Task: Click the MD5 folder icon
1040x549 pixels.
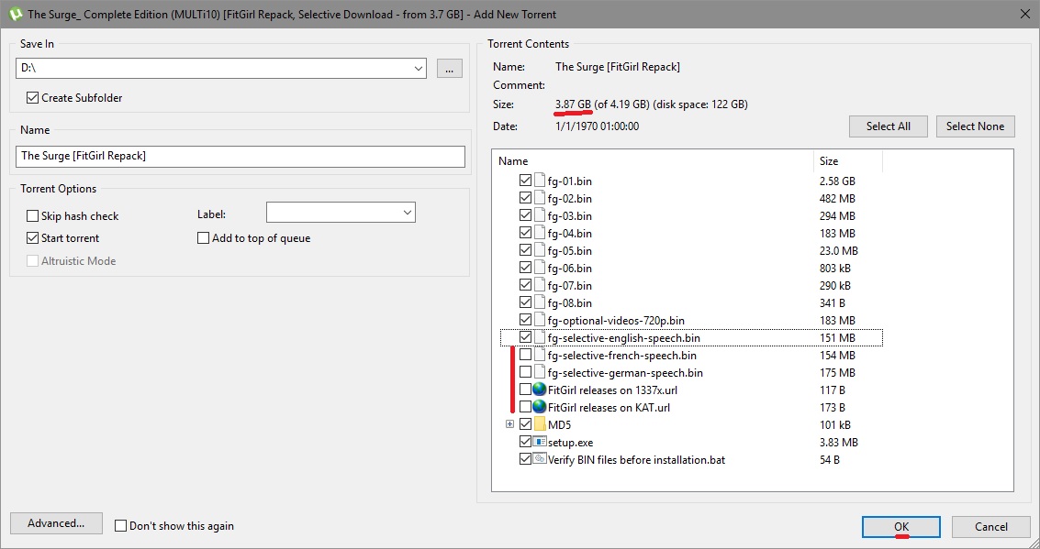Action: point(539,424)
